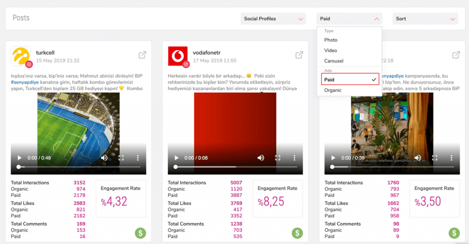The width and height of the screenshot is (469, 244).
Task: Enter fullscreen on vodafonetr video
Action: pyautogui.click(x=278, y=158)
